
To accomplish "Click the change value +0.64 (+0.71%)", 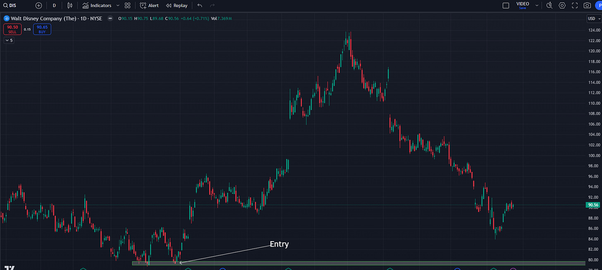I will 194,18.
